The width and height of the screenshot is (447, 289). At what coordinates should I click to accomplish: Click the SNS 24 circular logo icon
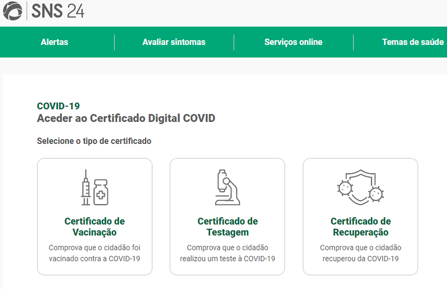[x=12, y=10]
